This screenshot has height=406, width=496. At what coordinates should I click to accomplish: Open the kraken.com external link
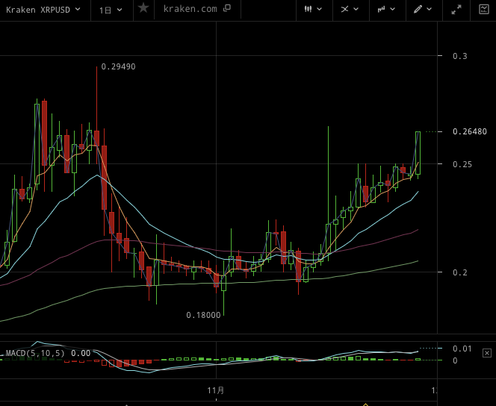[x=196, y=9]
